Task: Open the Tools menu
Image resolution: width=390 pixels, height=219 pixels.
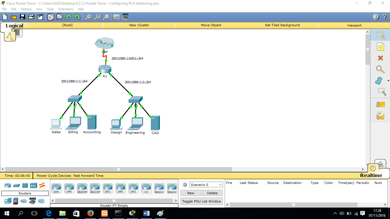Action: coord(50,9)
